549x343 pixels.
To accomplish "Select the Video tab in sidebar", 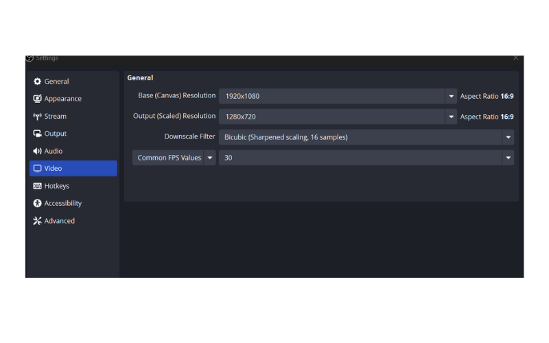I will coord(73,169).
